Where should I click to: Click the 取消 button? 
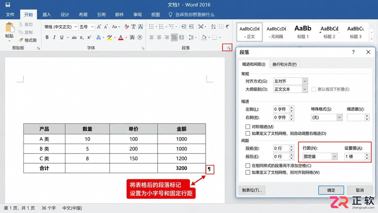(x=360, y=190)
